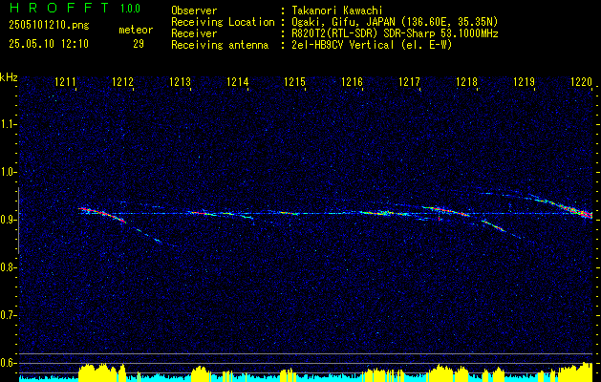Image resolution: width=601 pixels, height=382 pixels.
Task: Click the 1216 time axis label
Action: coord(352,81)
